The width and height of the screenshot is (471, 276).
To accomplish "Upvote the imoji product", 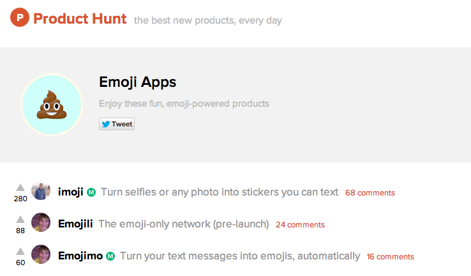I will [20, 188].
